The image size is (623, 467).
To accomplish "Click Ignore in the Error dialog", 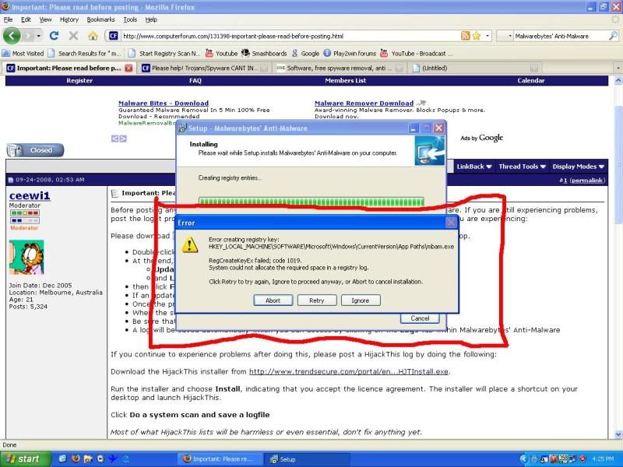I will (x=361, y=300).
